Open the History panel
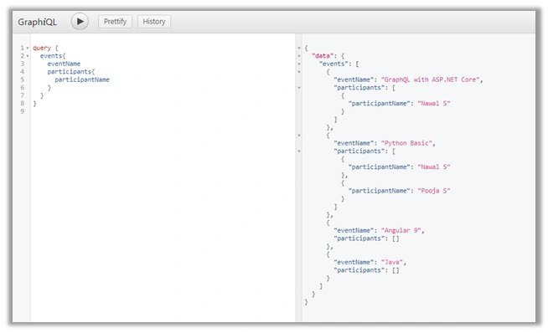The image size is (548, 333). pyautogui.click(x=154, y=21)
